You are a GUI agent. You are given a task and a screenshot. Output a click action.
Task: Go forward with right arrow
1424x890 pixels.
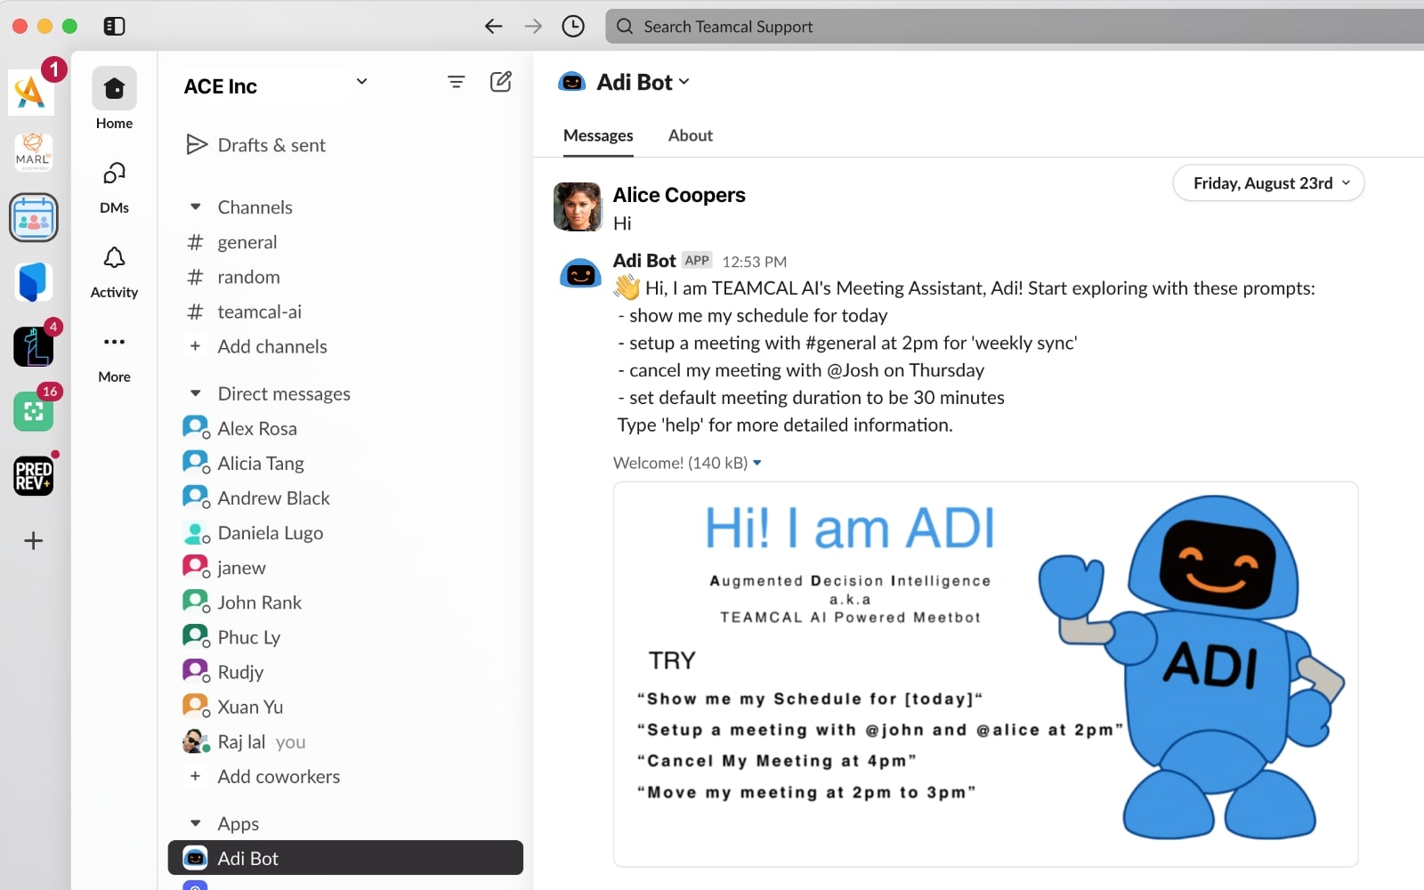(x=533, y=27)
